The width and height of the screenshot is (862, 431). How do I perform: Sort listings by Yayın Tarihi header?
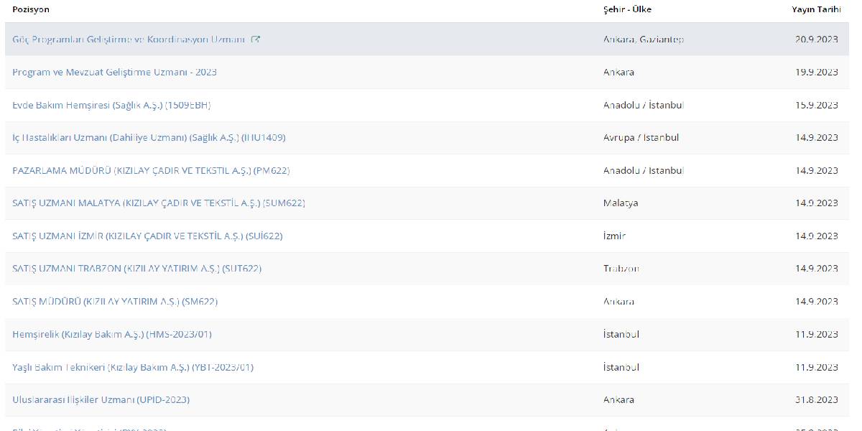pos(815,9)
